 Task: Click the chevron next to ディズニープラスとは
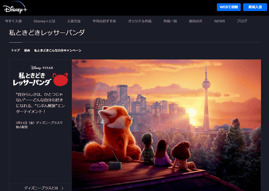62,188
